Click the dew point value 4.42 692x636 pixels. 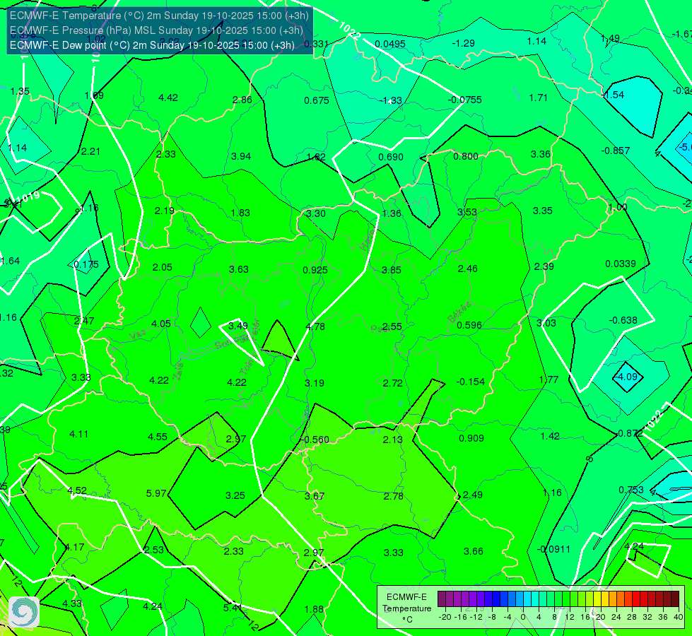168,98
